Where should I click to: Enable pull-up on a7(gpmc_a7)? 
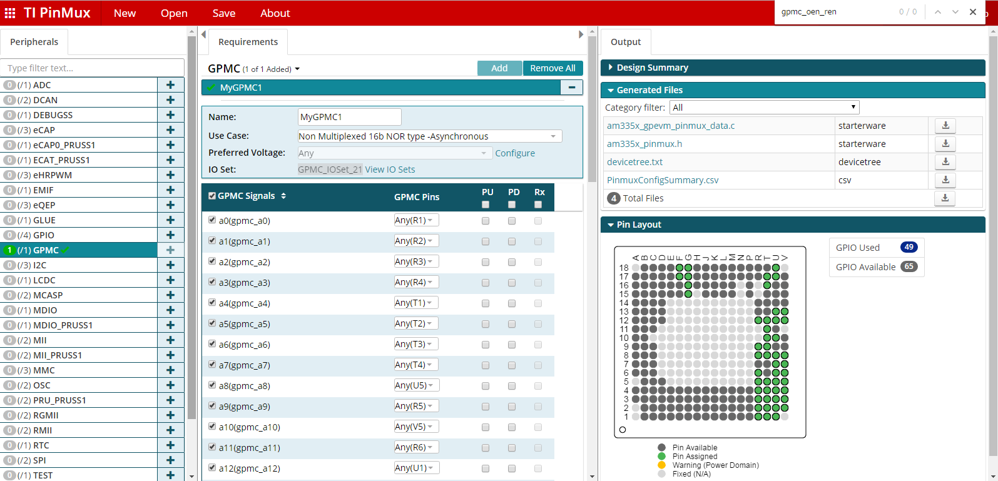(486, 365)
